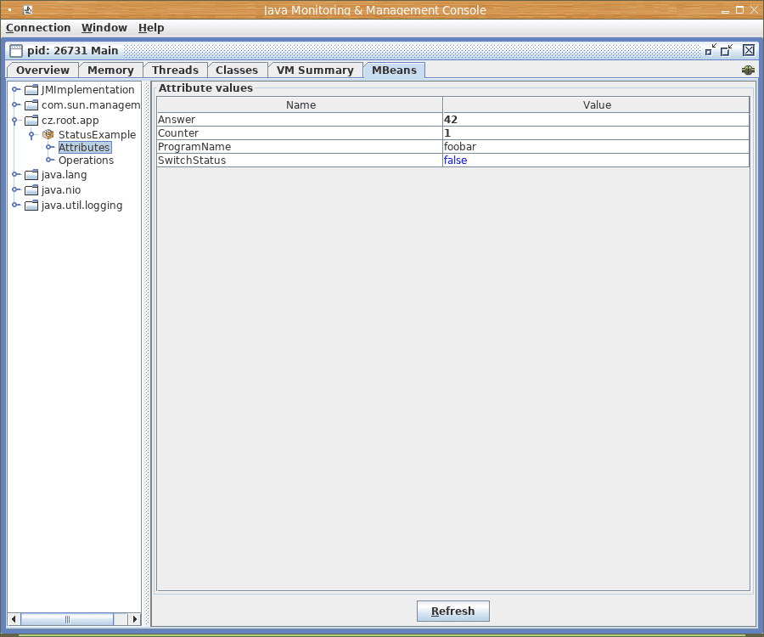The width and height of the screenshot is (764, 637).
Task: Click the Value column header
Action: (x=597, y=104)
